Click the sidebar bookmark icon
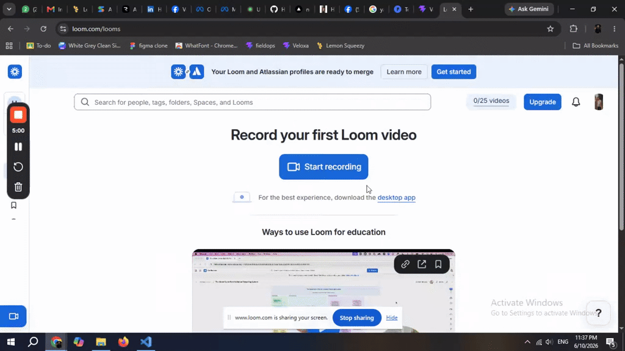The height and width of the screenshot is (351, 625). (13, 205)
